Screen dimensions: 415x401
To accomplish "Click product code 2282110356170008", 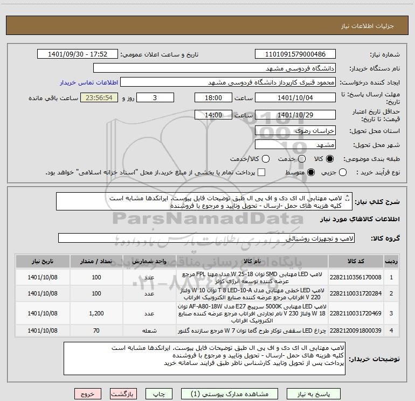I will [x=356, y=277].
